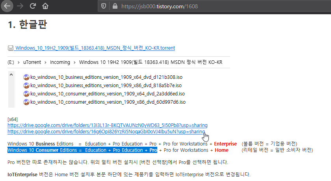The image size is (331, 181).
Task: Click the red Enterprise text
Action: click(x=225, y=144)
